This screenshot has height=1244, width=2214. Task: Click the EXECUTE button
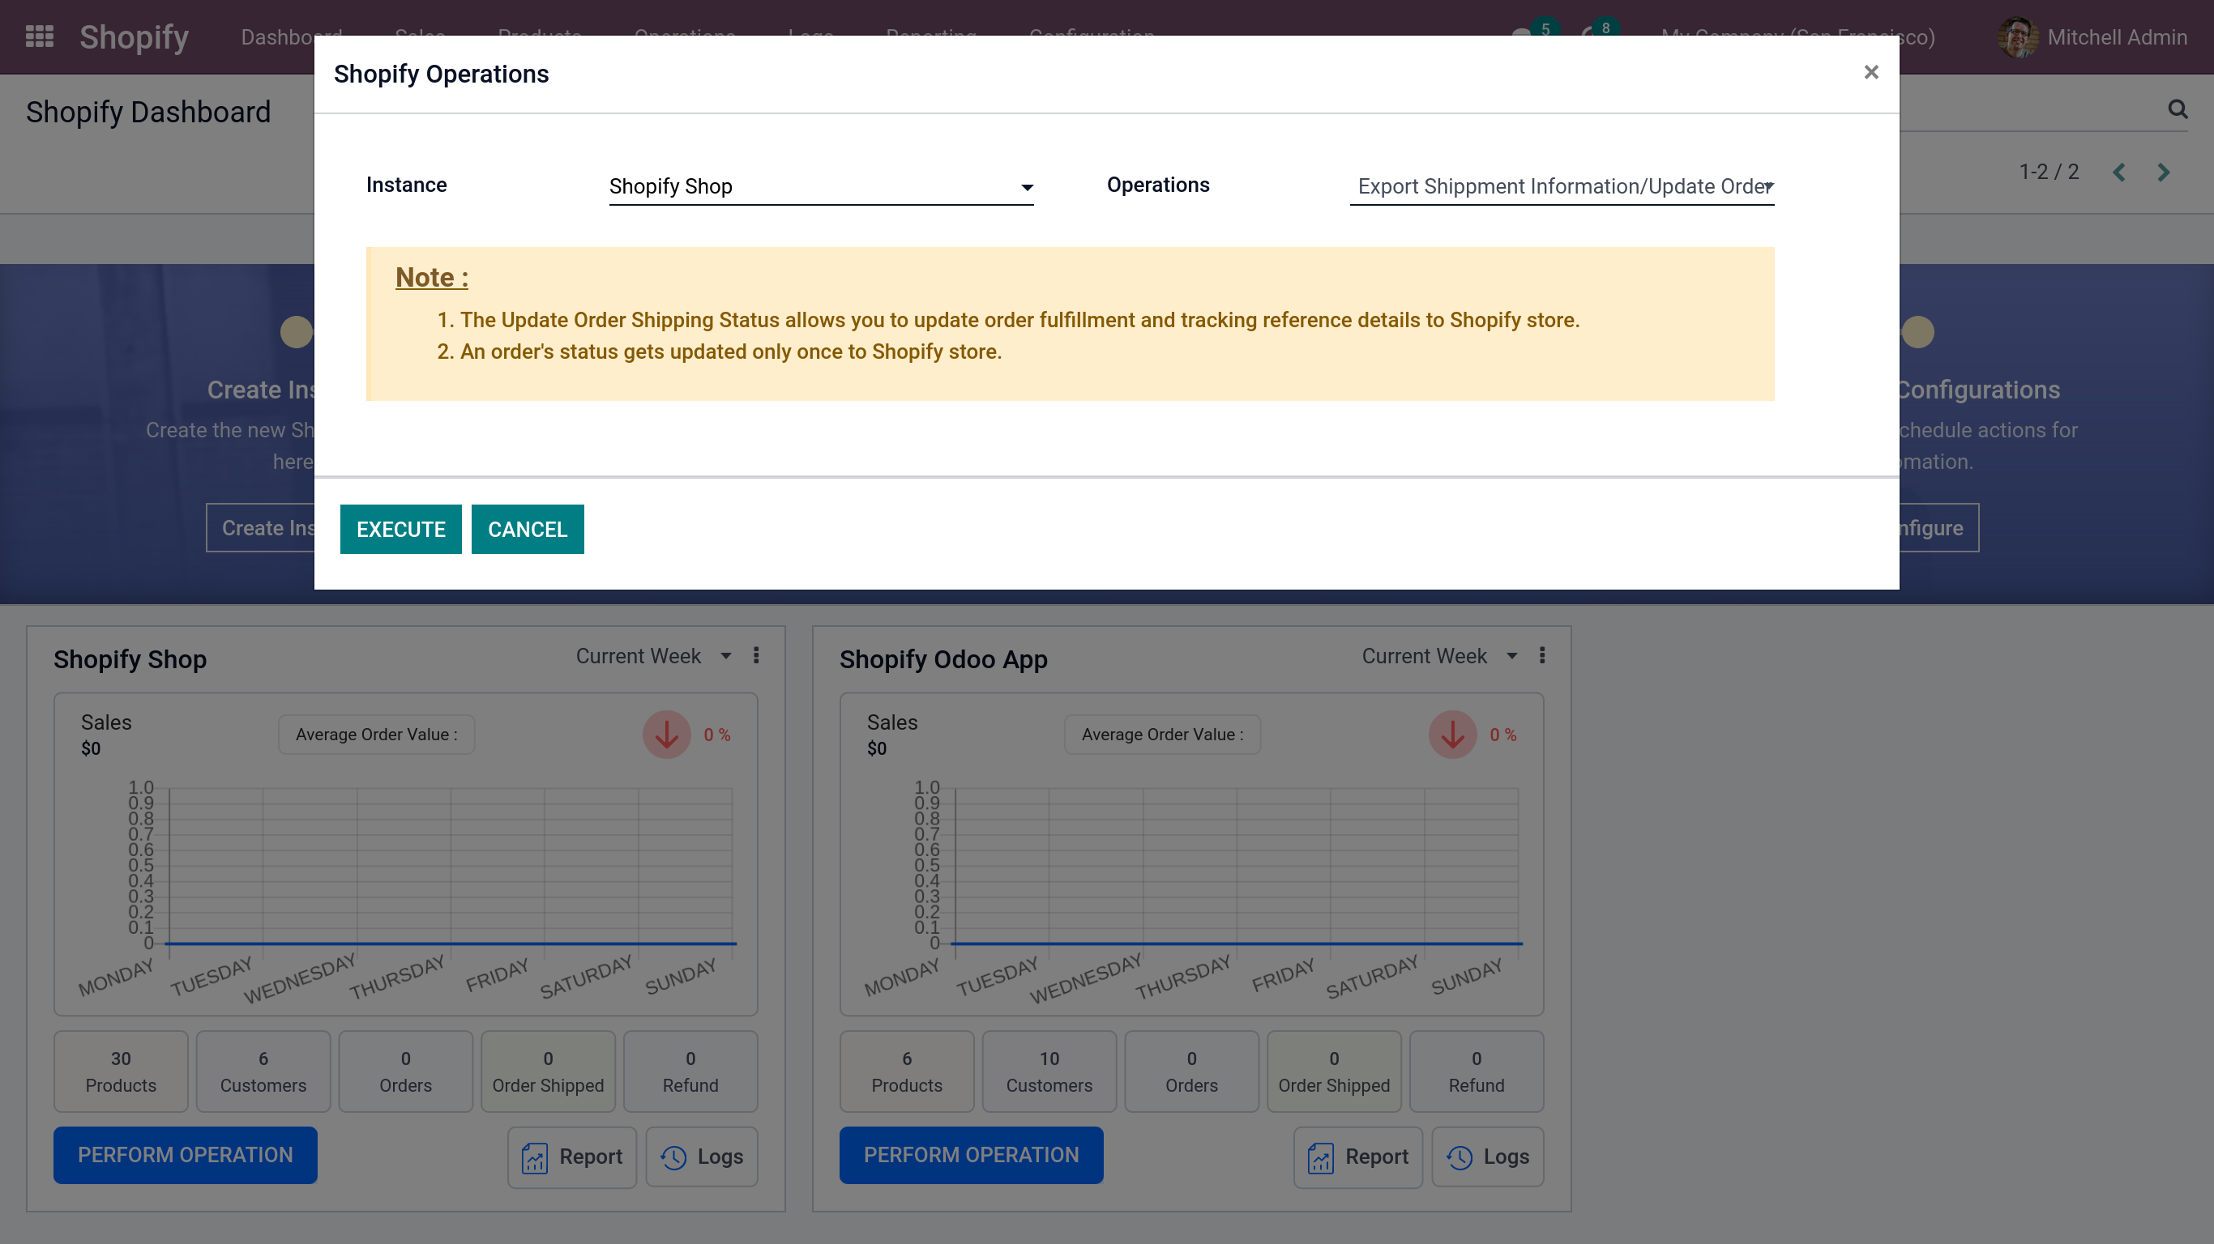(400, 529)
